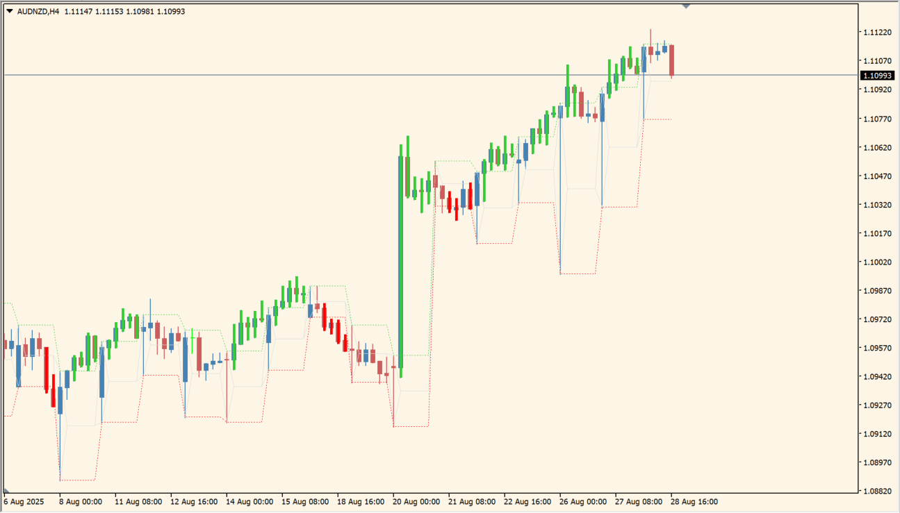The image size is (900, 513).
Task: Click the small triangle marker in bottom-left corner
Action: (6, 490)
